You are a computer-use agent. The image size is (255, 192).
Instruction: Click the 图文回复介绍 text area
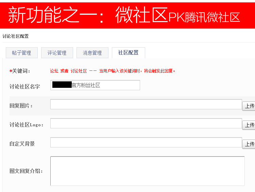click(148, 171)
